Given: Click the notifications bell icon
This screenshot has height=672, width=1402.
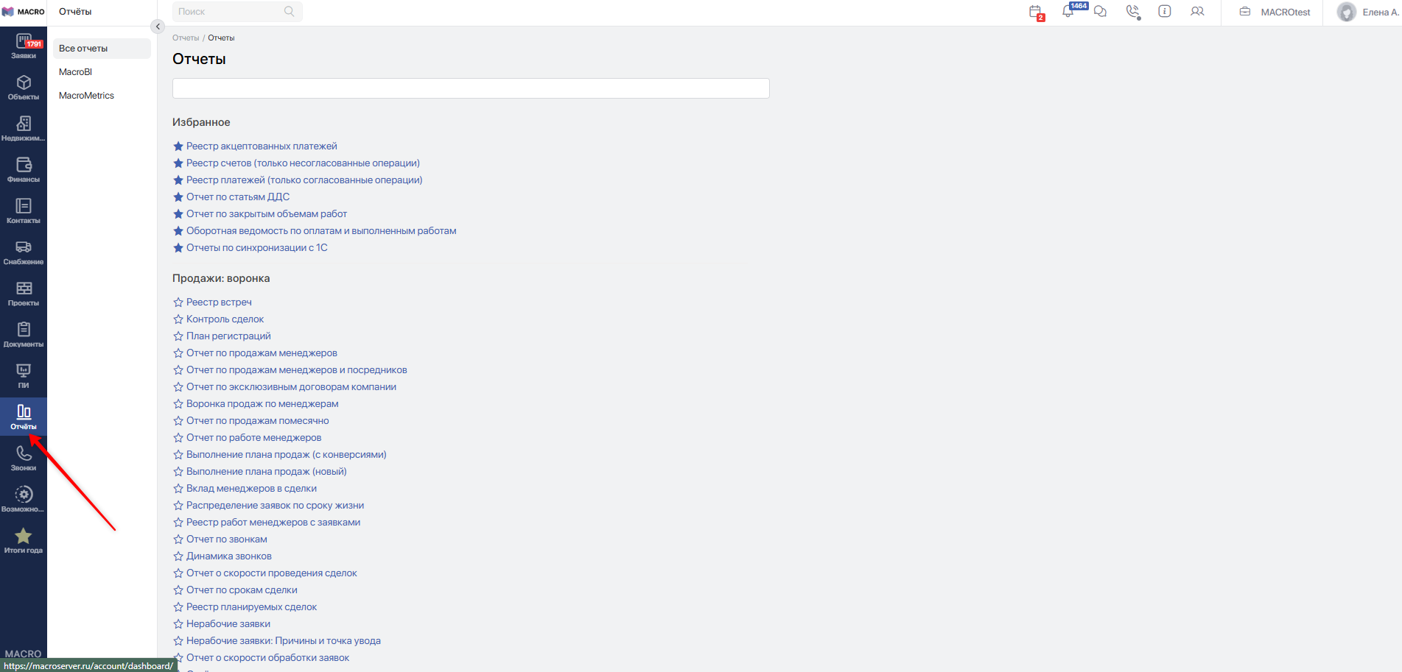Looking at the screenshot, I should (x=1068, y=12).
